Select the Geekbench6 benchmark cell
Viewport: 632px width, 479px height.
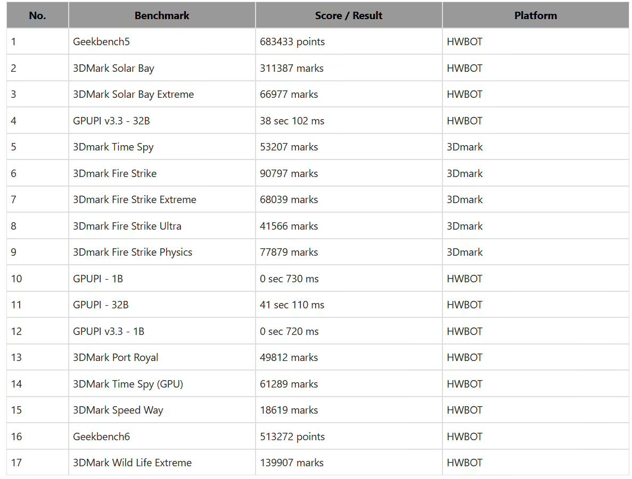pyautogui.click(x=102, y=437)
